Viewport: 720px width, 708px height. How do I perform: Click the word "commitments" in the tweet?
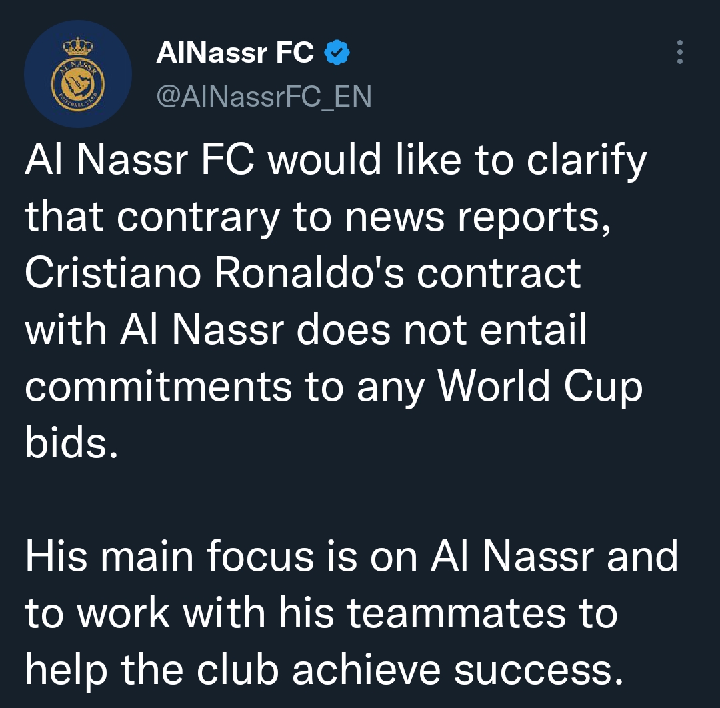[x=159, y=387]
